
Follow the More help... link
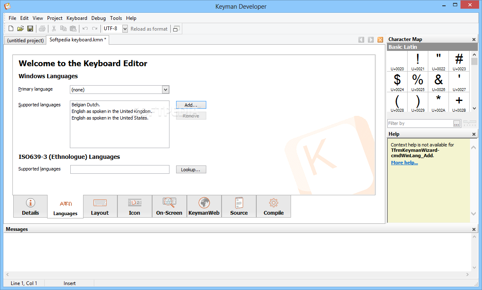(404, 163)
